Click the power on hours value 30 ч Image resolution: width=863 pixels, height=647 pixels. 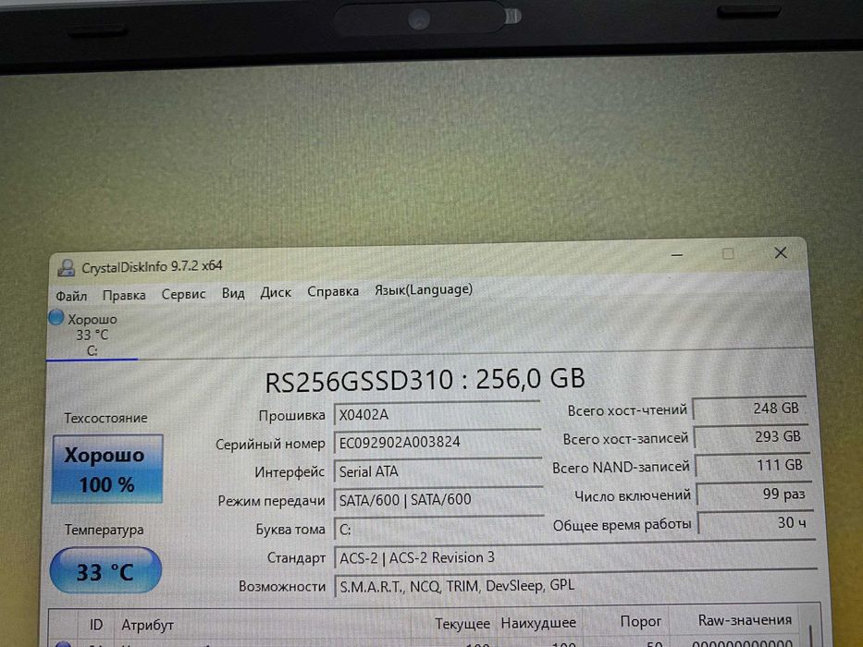[757, 522]
